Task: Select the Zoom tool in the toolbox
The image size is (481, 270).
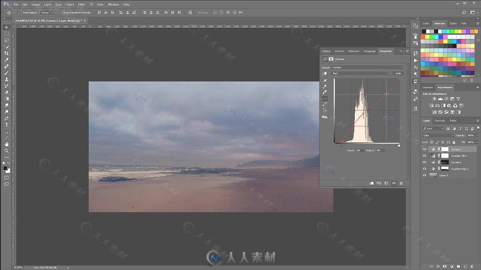Action: coord(7,151)
